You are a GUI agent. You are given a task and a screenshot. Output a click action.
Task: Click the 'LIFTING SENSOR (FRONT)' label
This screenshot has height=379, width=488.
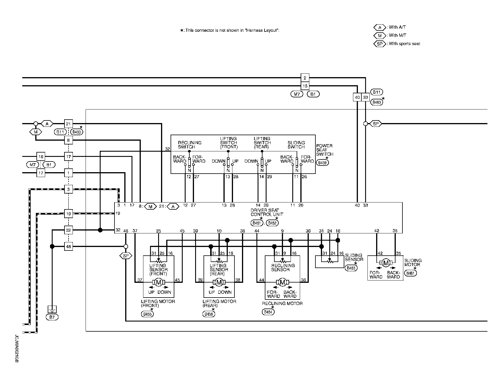pyautogui.click(x=158, y=270)
